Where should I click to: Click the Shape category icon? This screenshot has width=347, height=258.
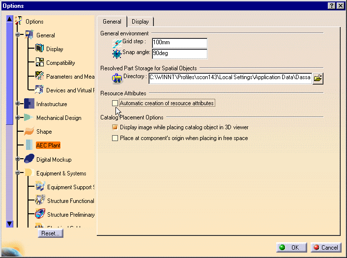point(29,132)
